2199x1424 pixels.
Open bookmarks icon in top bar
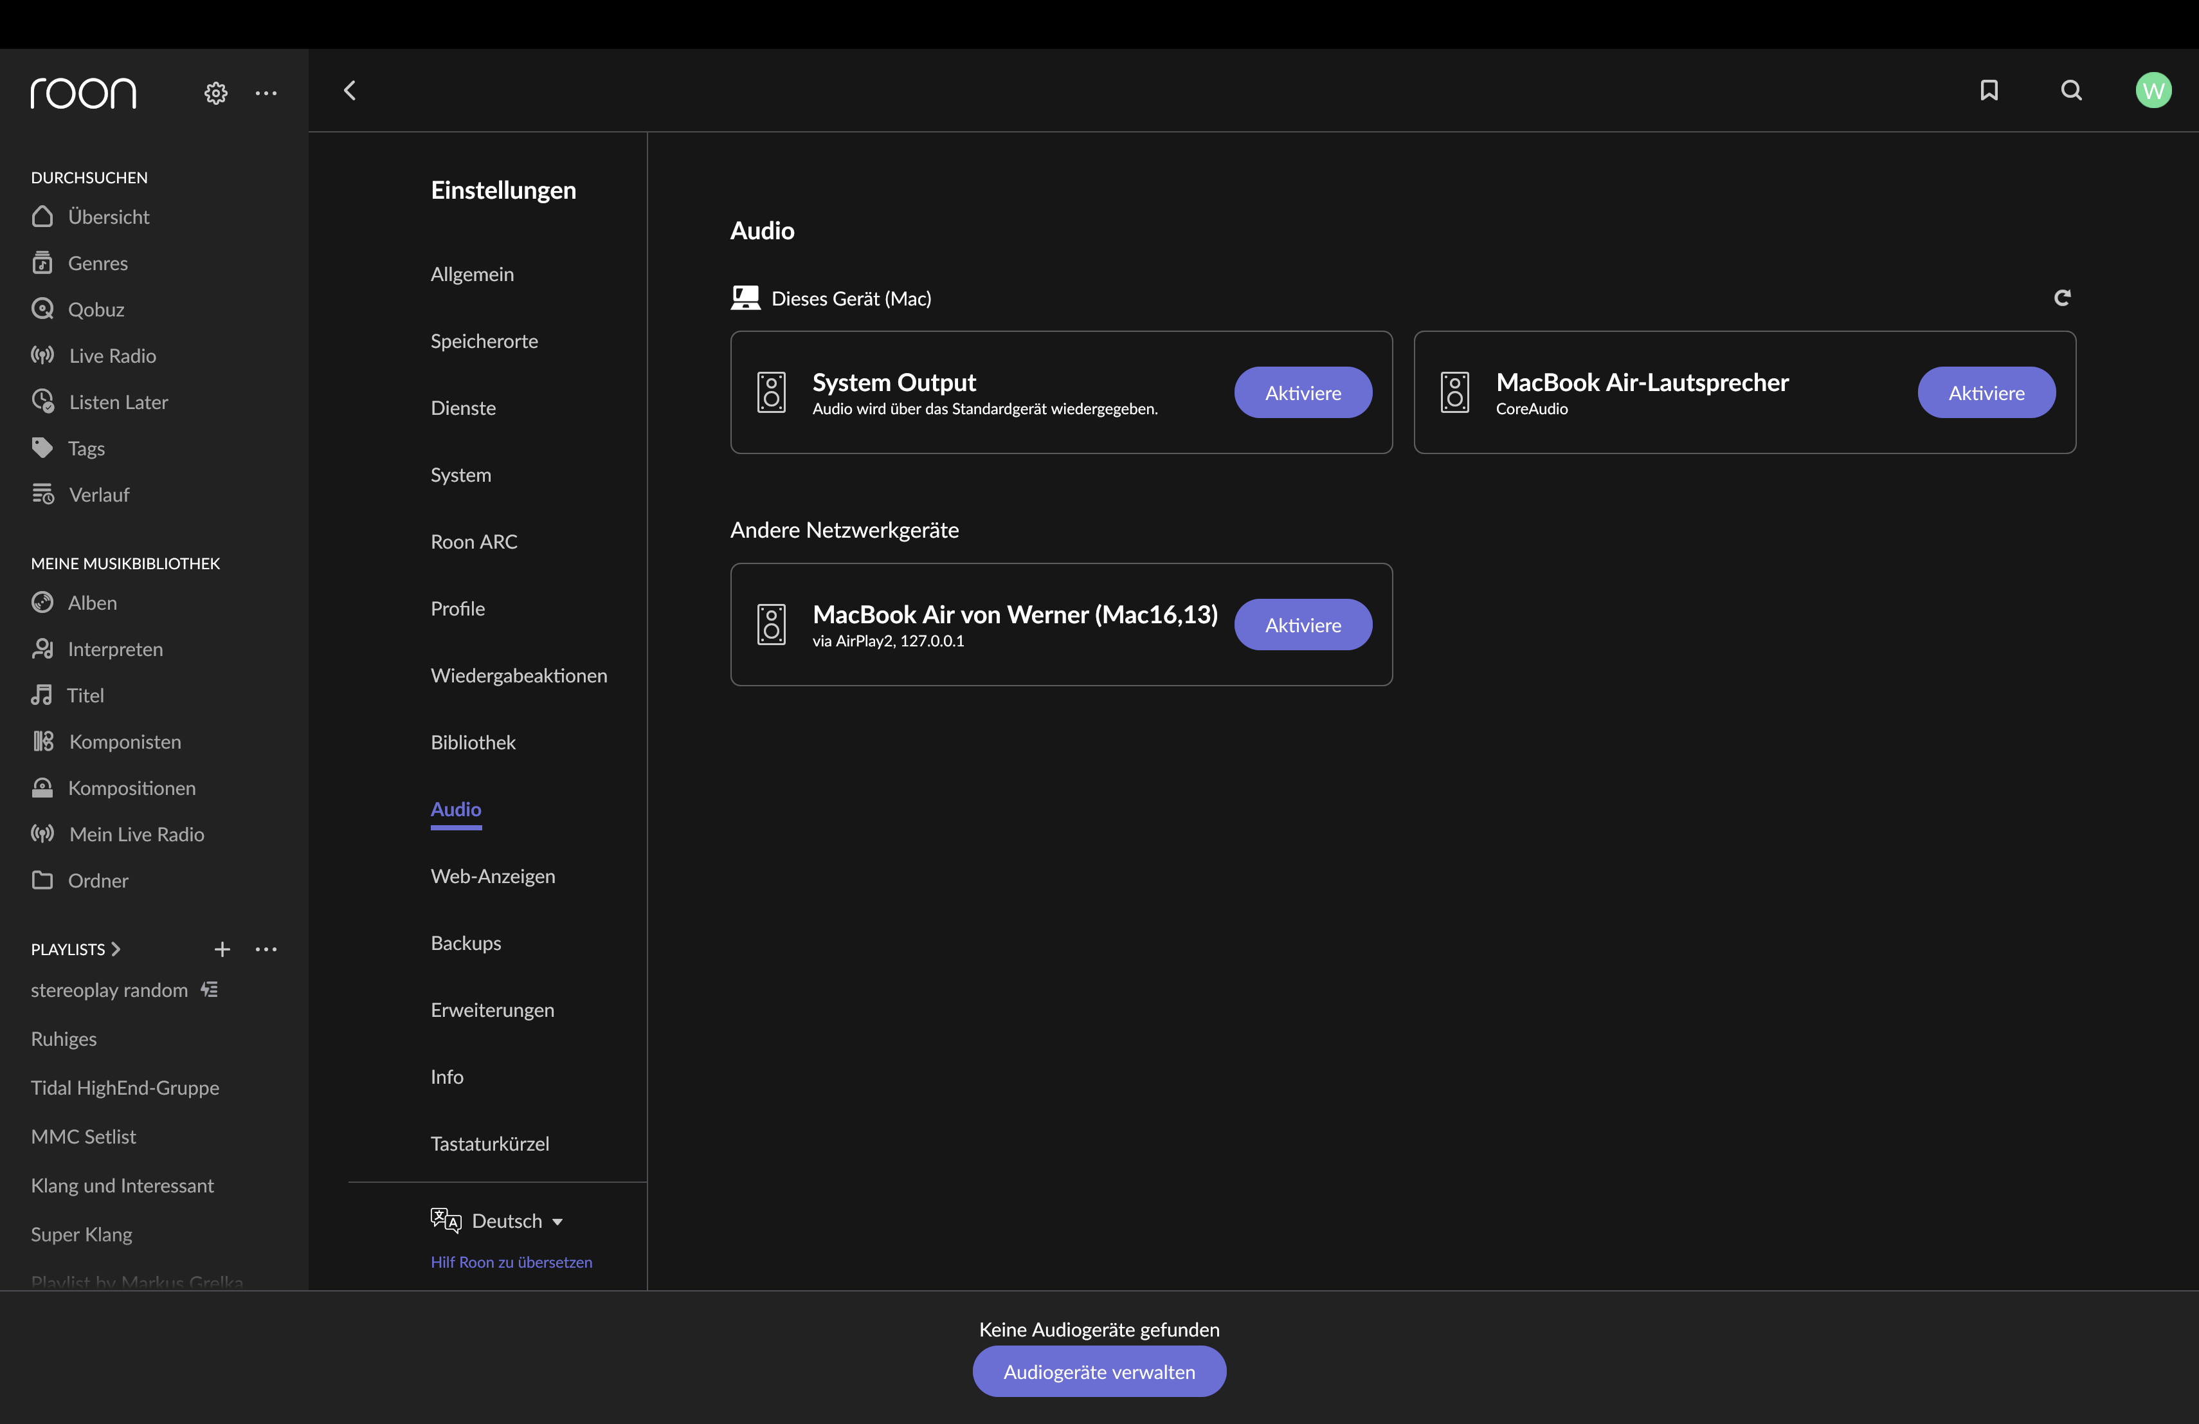(1988, 91)
